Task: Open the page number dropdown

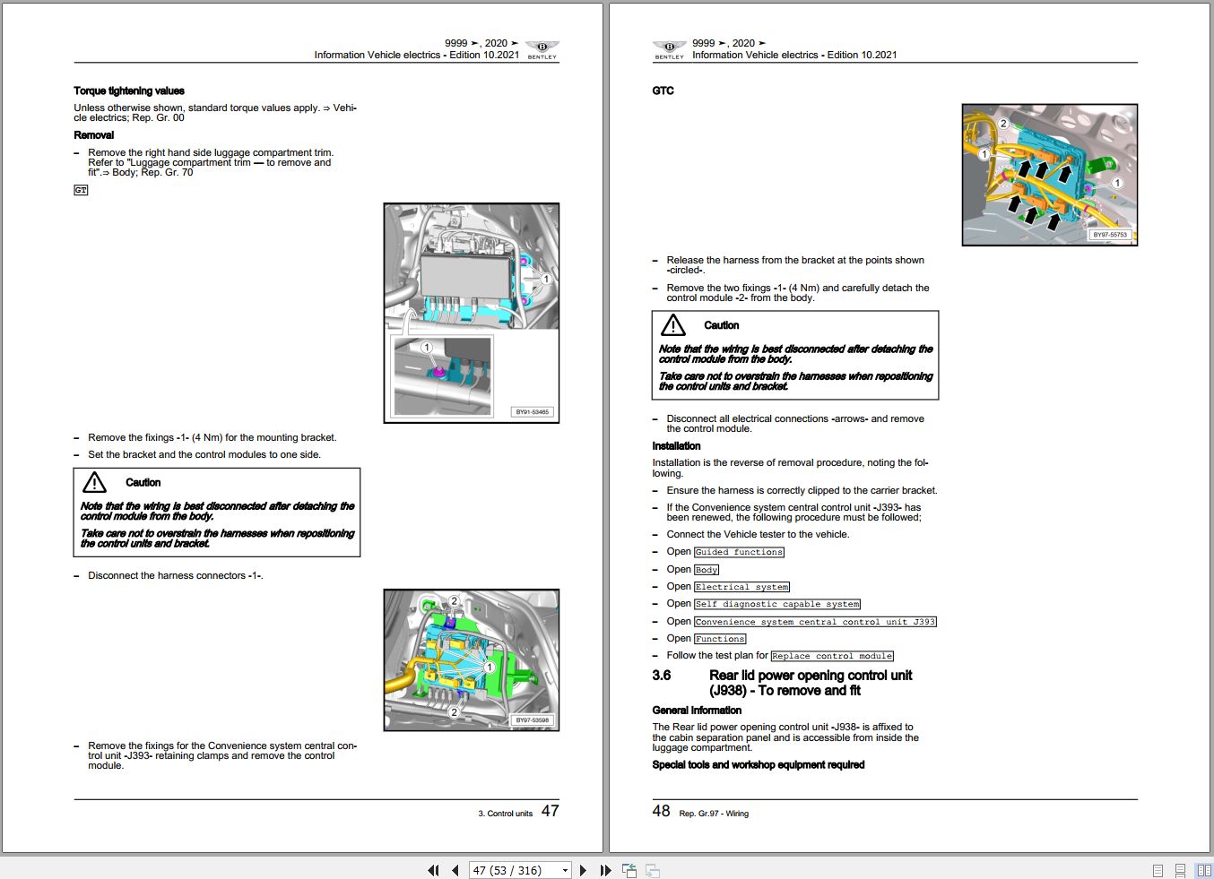Action: pos(565,870)
